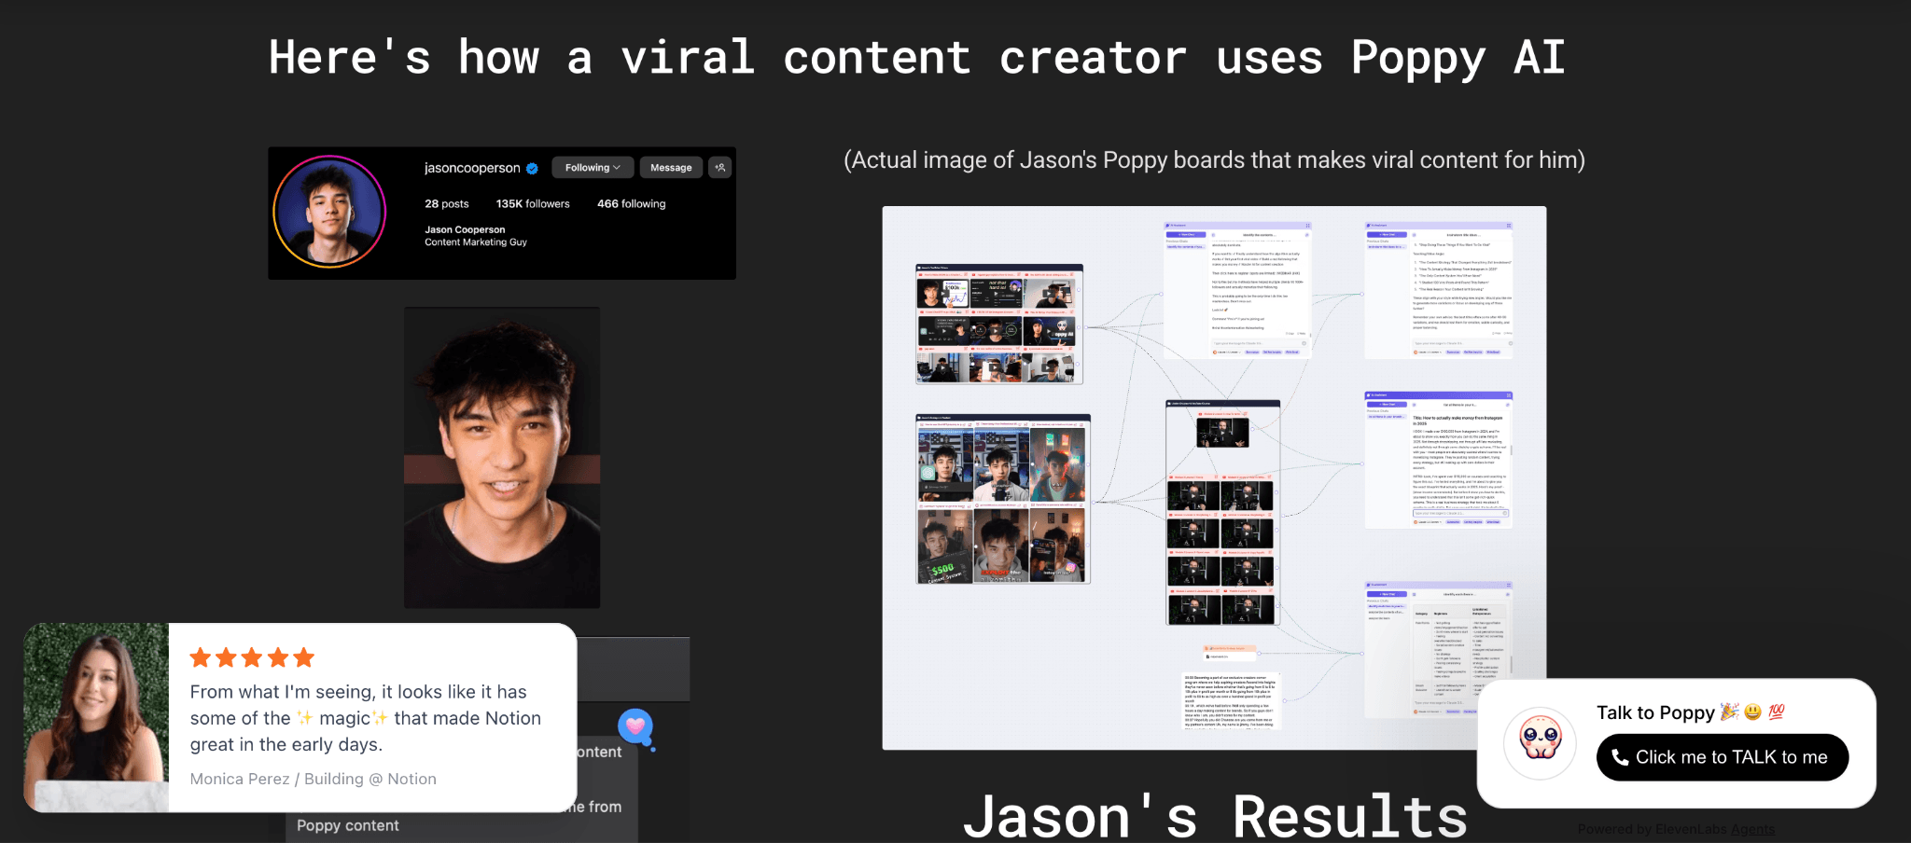Click the "Jason's Results" heading
Image resolution: width=1911 pixels, height=843 pixels.
(1215, 817)
